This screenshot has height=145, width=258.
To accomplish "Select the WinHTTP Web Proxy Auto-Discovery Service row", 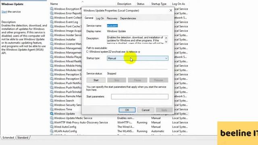I will 119,122.
